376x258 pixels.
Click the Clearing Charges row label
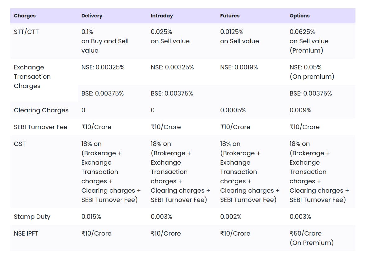(41, 110)
